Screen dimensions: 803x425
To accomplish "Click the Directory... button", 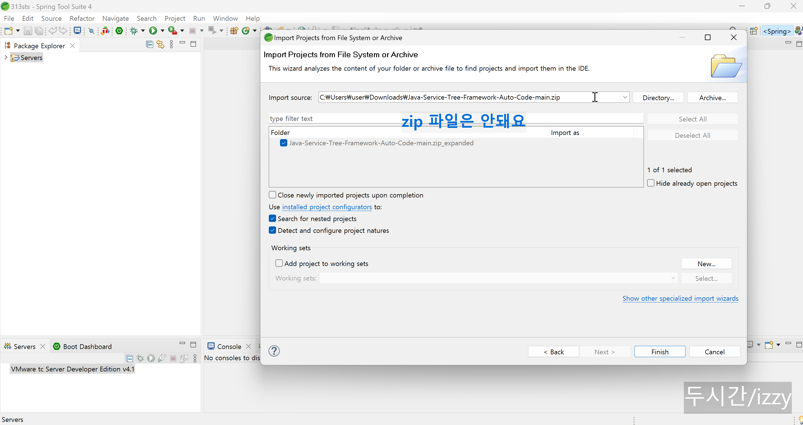I will tap(658, 98).
